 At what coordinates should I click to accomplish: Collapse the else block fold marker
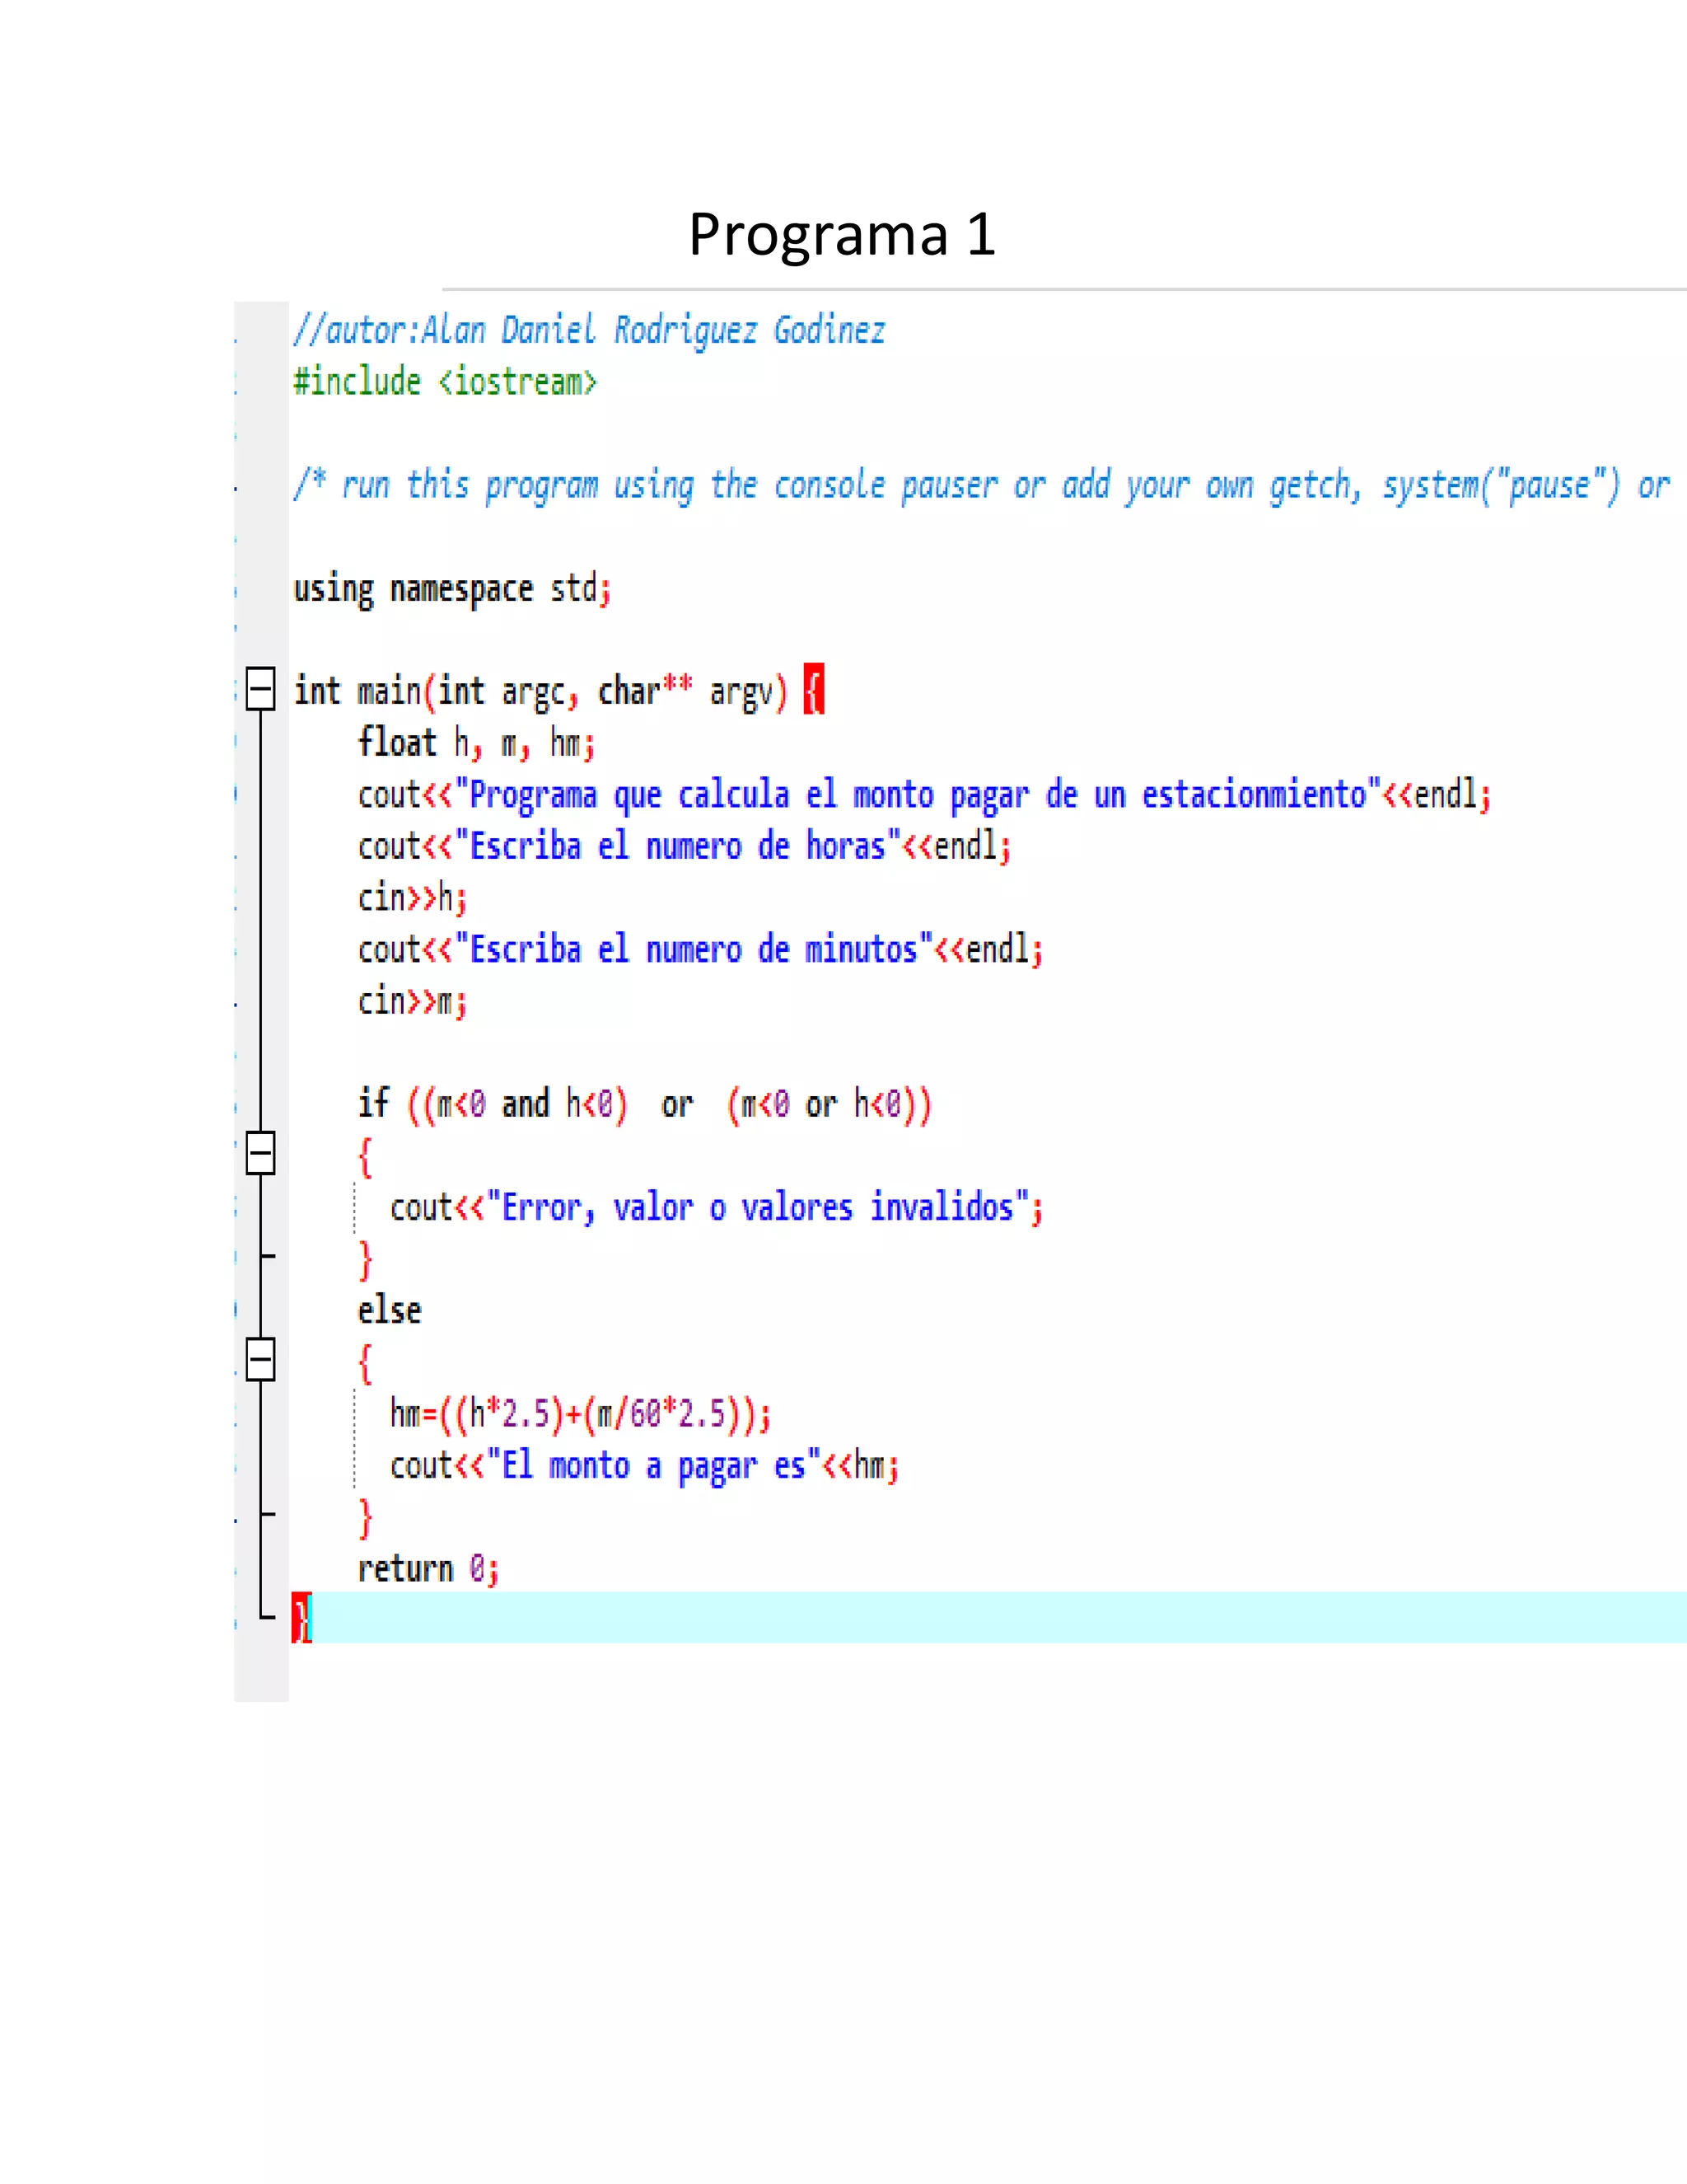pos(259,1360)
